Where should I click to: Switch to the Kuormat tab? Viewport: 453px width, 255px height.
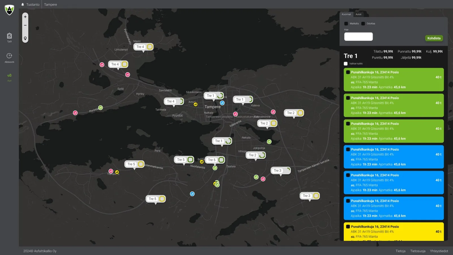(x=346, y=14)
